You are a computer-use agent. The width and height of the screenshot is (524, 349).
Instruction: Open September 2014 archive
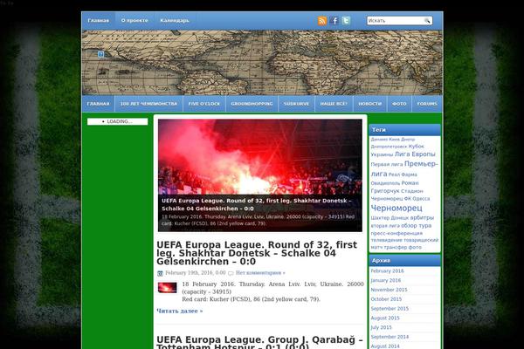click(x=390, y=337)
